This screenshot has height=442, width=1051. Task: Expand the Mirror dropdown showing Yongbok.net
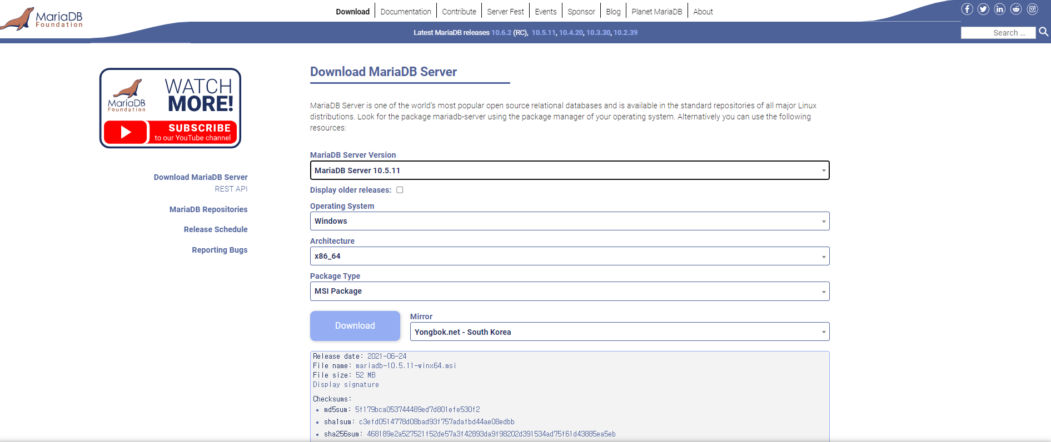coord(620,331)
